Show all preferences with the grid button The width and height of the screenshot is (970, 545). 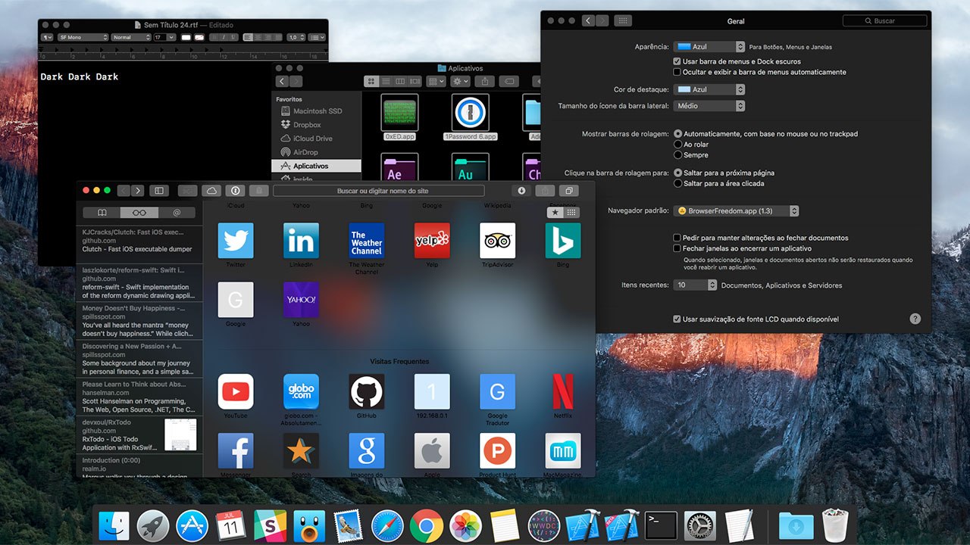point(622,21)
